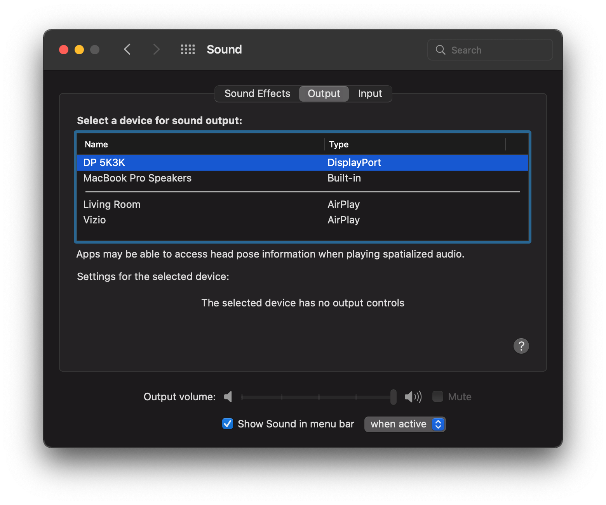The height and width of the screenshot is (505, 606).
Task: Switch to the Sound Effects tab
Action: (257, 93)
